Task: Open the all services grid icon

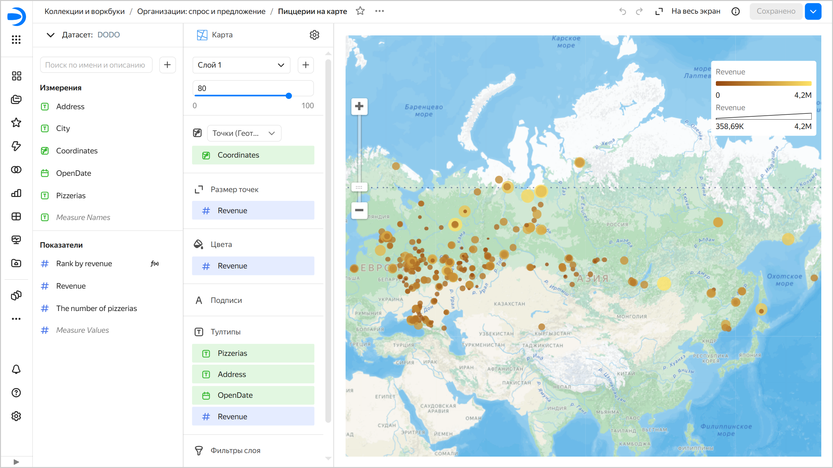Action: coord(16,40)
